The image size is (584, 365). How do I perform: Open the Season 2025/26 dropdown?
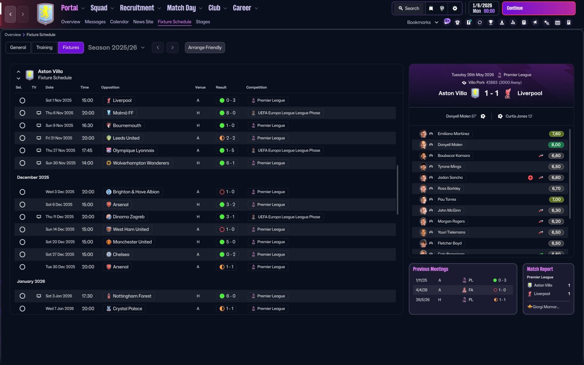click(116, 47)
